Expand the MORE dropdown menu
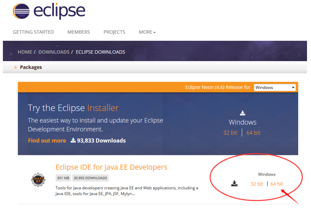Viewport: 311px width, 211px height. tap(147, 32)
